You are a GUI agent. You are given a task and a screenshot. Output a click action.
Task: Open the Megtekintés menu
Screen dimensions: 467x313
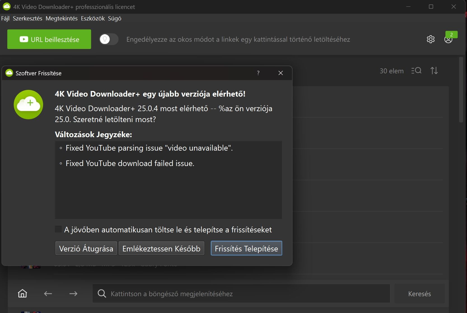62,18
